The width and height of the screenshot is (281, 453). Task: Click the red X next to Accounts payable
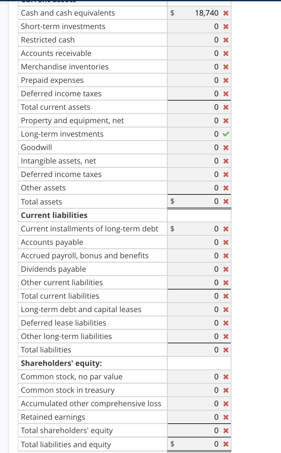[x=226, y=242]
